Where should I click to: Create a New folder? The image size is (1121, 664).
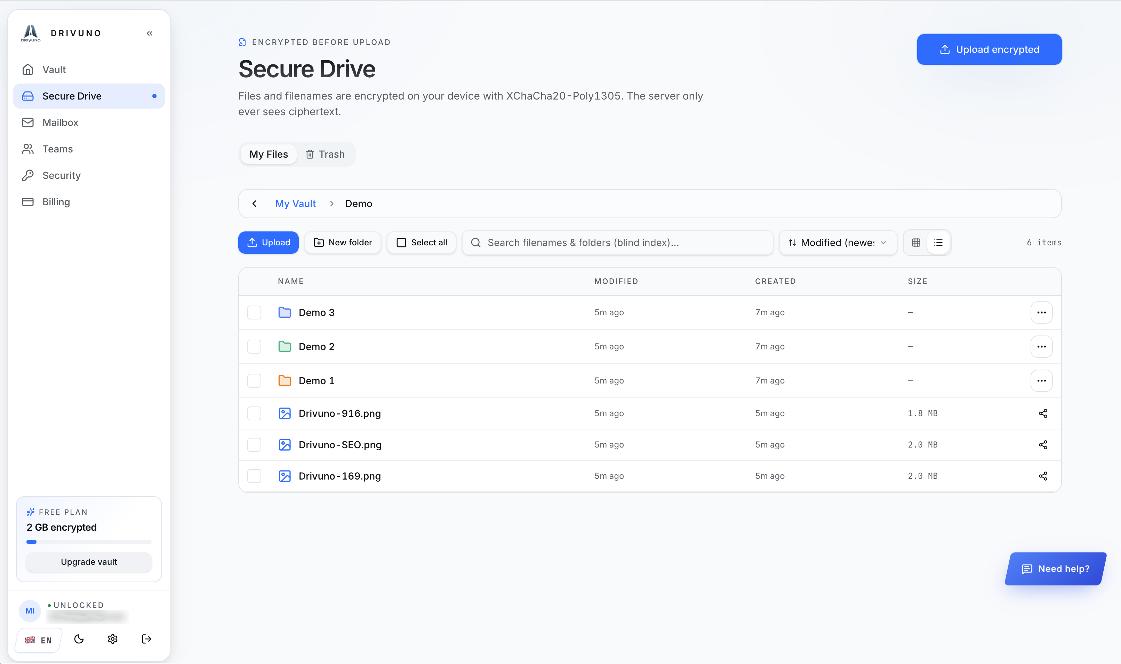tap(343, 243)
